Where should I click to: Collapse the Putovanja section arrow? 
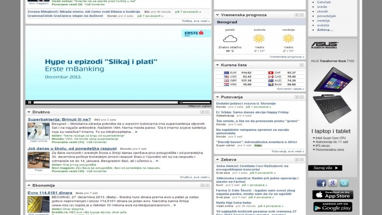pyautogui.click(x=218, y=97)
